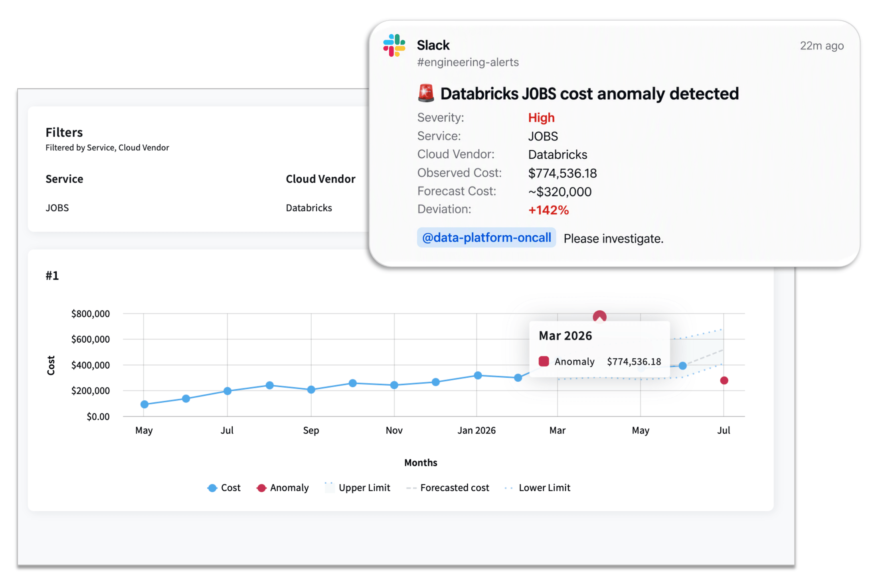Click the red siren alert emoji
This screenshot has height=585, width=878.
pos(426,93)
